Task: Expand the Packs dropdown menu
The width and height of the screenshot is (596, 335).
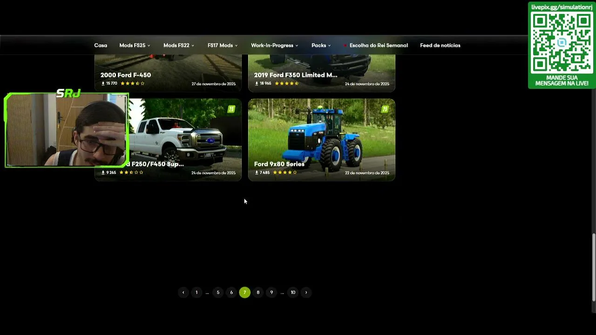Action: tap(321, 46)
